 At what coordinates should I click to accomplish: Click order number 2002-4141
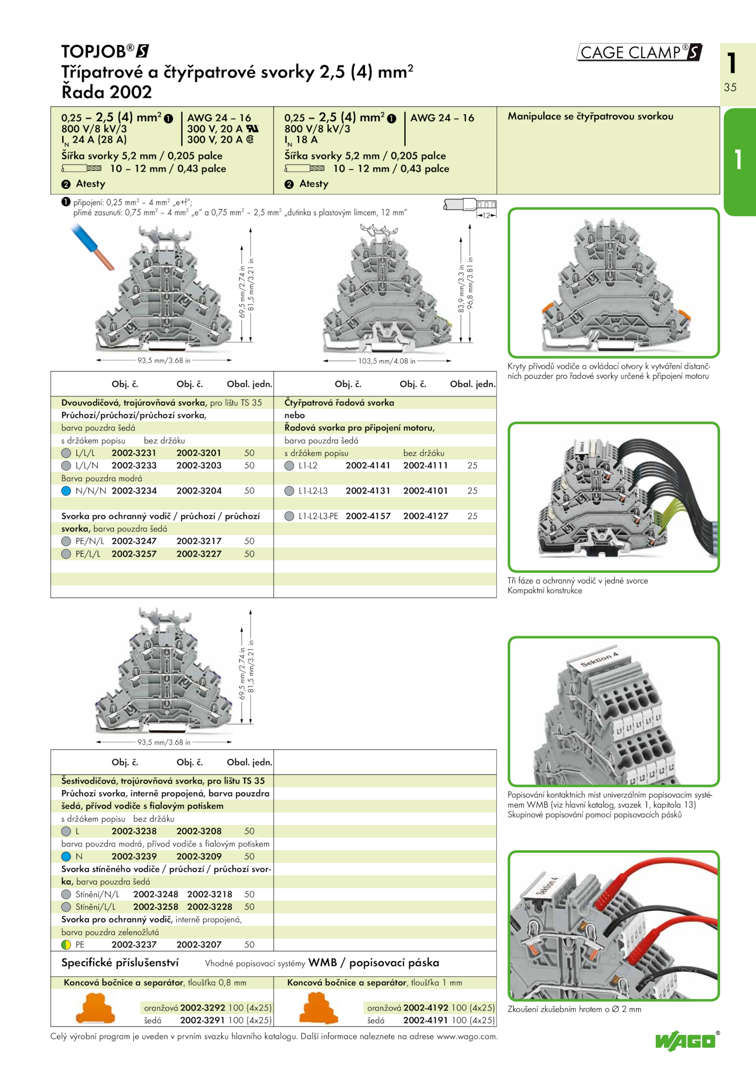368,466
